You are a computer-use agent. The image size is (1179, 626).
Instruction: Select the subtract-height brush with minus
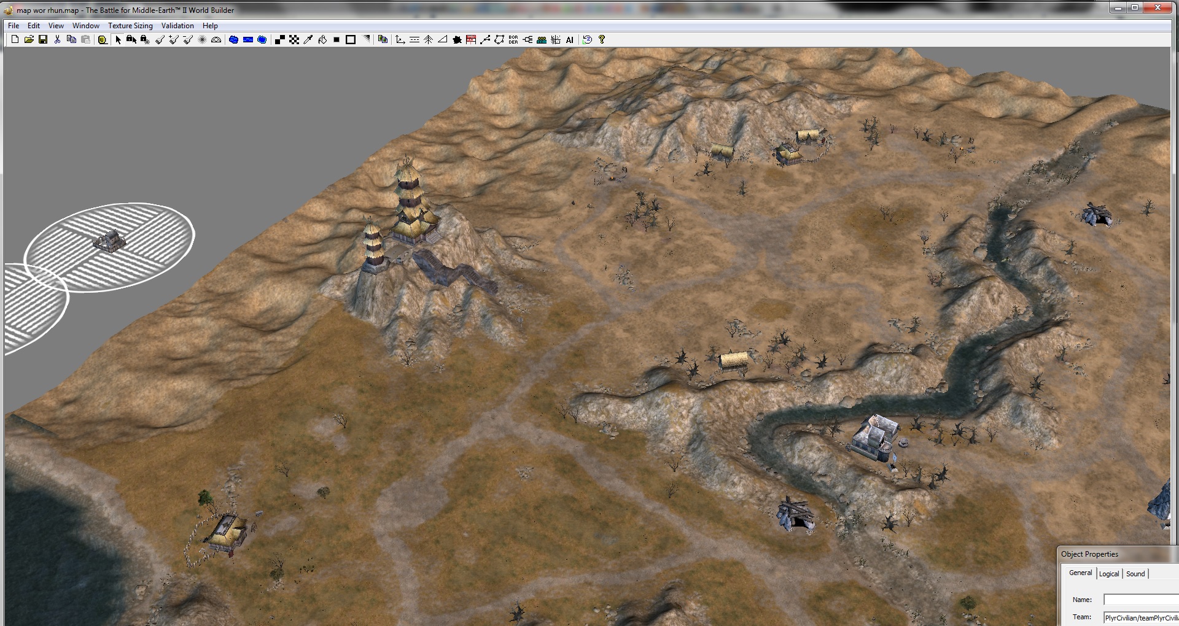188,39
